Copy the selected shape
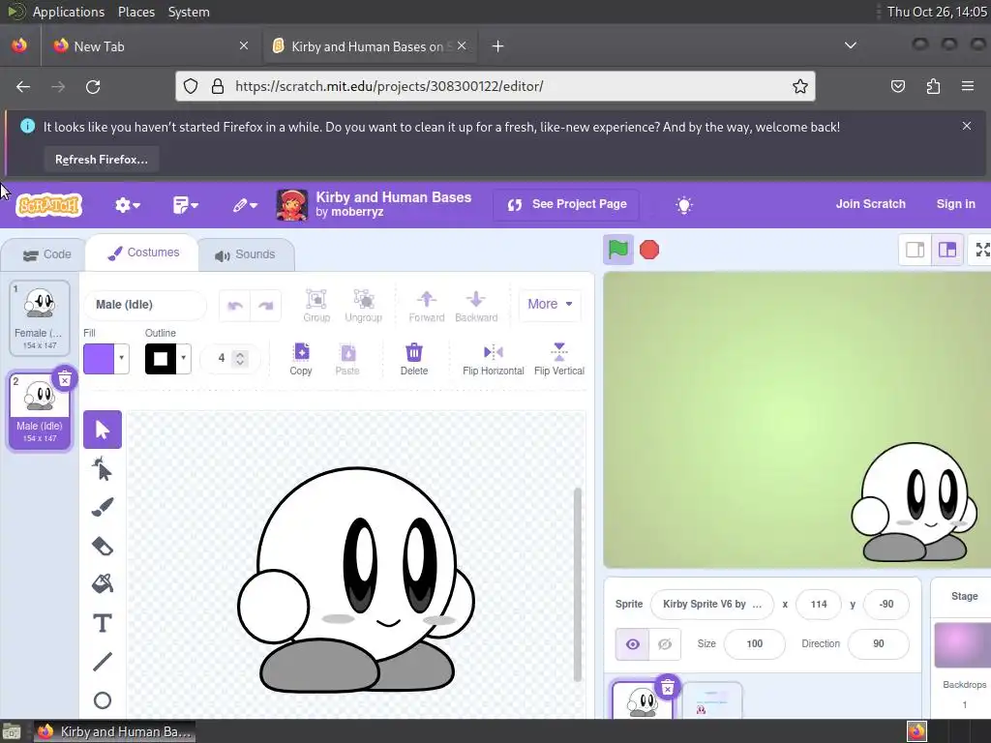The width and height of the screenshot is (991, 743). 301,358
